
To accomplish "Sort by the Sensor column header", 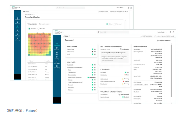I will point(31,61).
